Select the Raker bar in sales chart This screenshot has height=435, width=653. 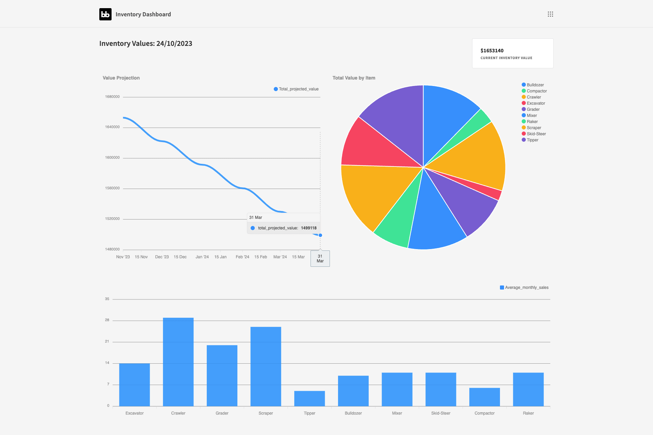[528, 389]
